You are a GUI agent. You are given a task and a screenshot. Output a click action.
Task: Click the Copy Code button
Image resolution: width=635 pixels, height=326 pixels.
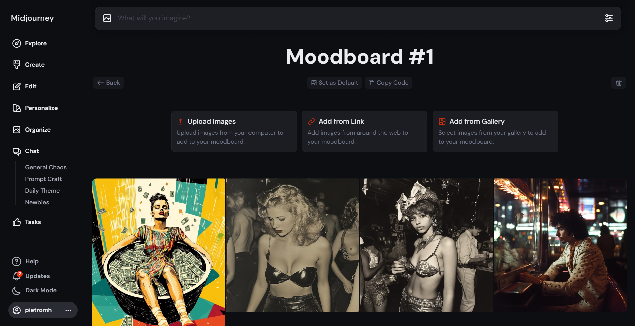(389, 83)
